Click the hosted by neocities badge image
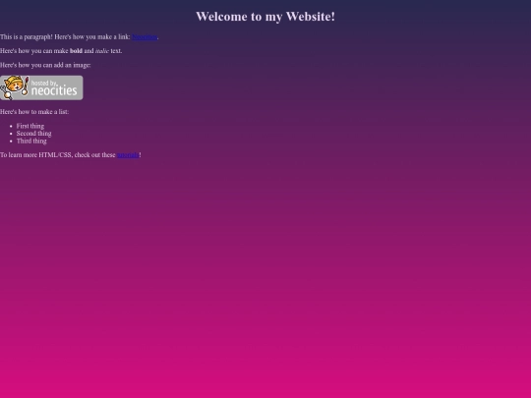This screenshot has height=398, width=531. (41, 87)
